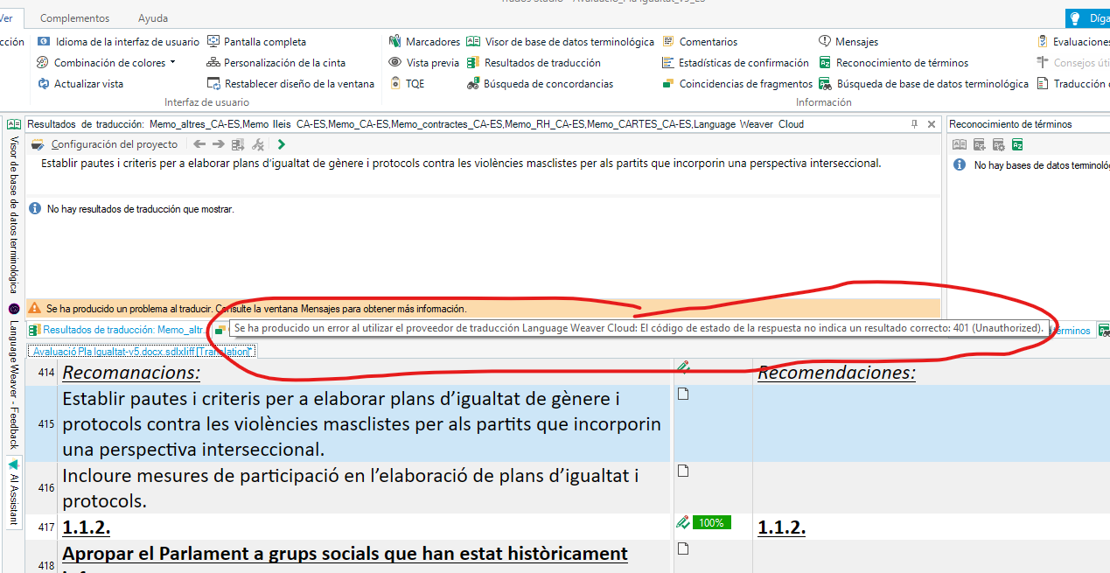Open the Ayuda ribbon tab
The height and width of the screenshot is (573, 1110).
[x=153, y=17]
